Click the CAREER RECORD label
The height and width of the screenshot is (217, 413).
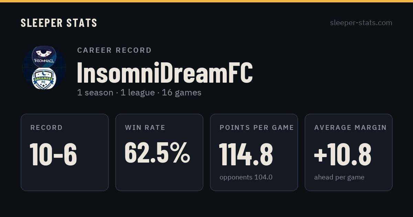click(114, 50)
